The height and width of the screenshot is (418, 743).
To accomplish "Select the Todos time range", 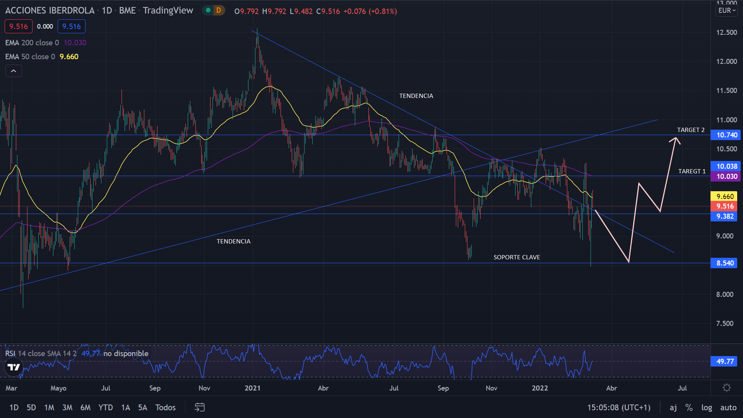I will [165, 407].
